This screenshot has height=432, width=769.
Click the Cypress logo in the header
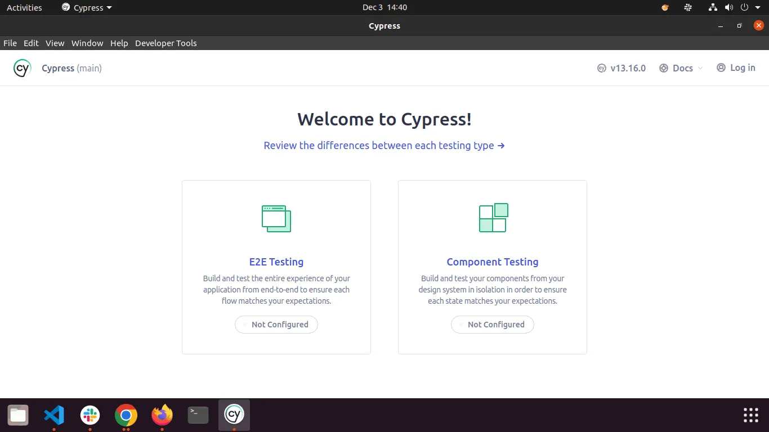coord(22,68)
